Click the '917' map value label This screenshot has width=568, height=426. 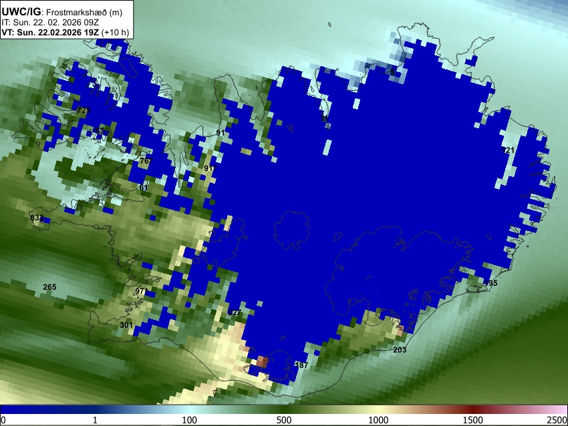click(210, 168)
